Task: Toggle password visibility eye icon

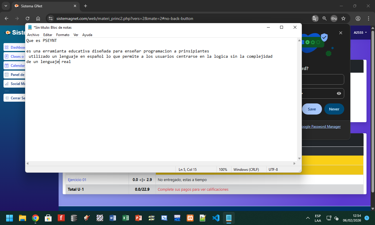Action: click(339, 93)
